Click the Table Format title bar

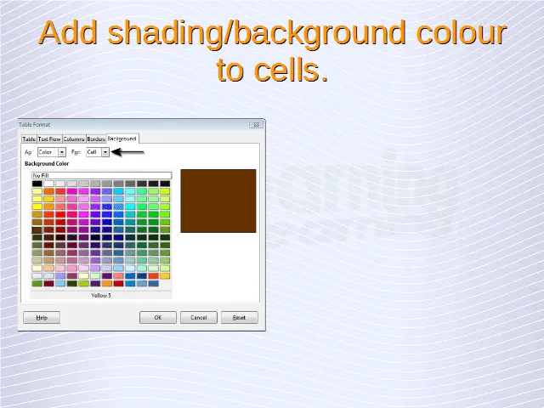click(127, 124)
